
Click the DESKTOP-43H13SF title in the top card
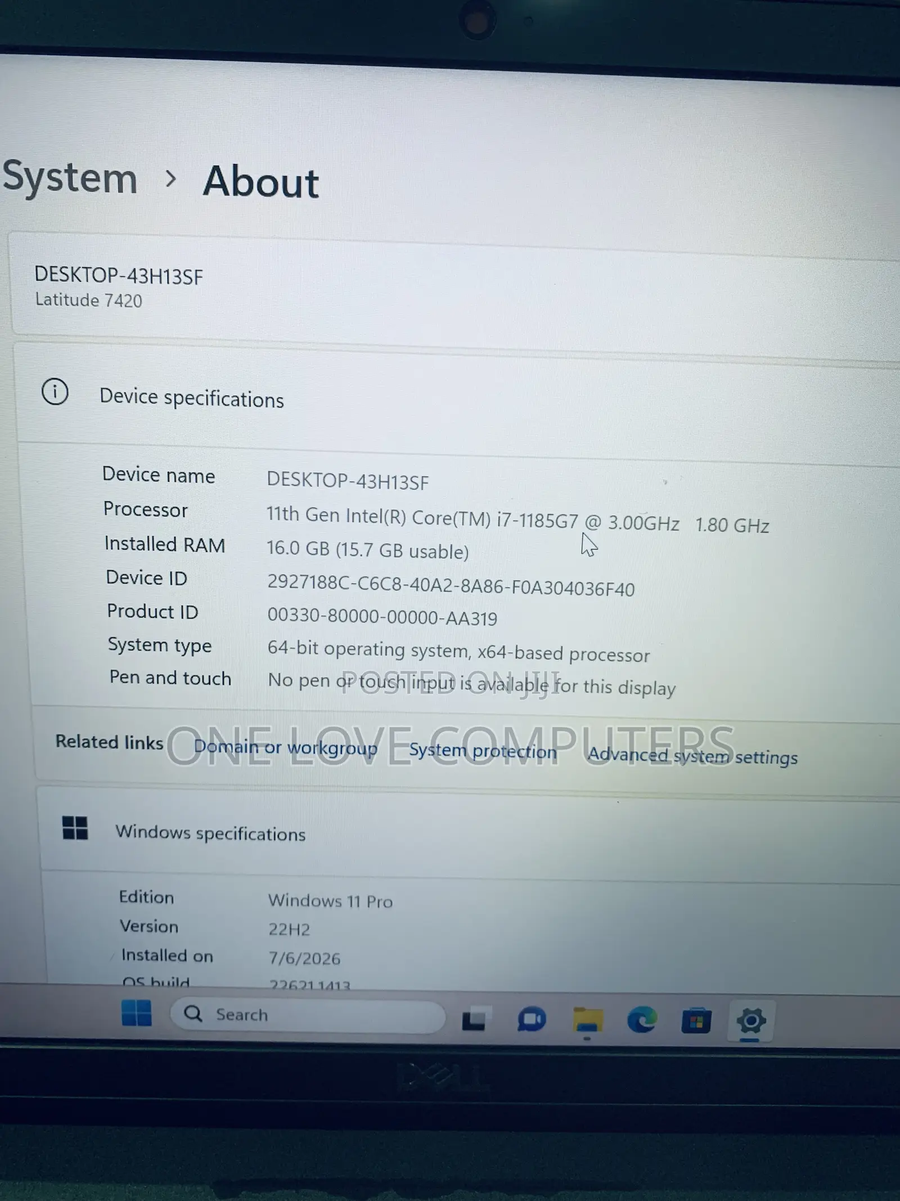(119, 276)
